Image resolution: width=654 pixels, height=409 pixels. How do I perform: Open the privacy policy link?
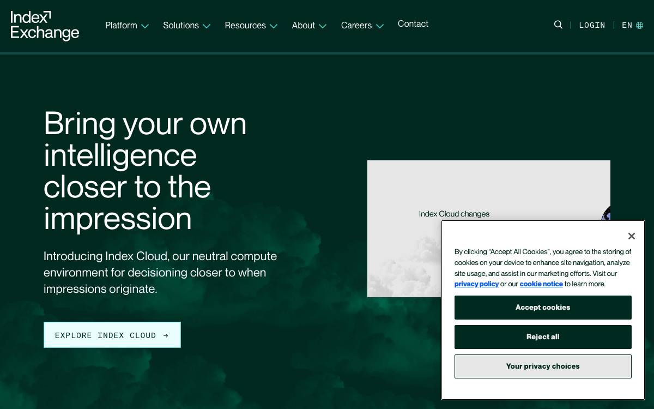point(476,284)
